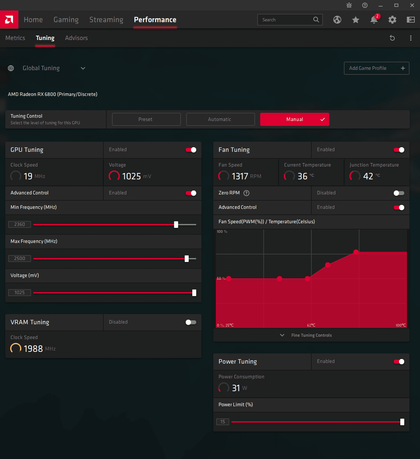Click the GPU Voltage gauge
The width and height of the screenshot is (420, 459).
114,176
